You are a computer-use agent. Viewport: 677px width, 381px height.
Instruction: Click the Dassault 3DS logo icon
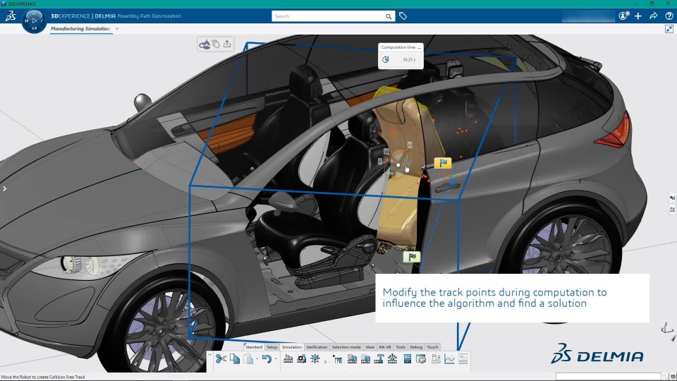coord(11,16)
